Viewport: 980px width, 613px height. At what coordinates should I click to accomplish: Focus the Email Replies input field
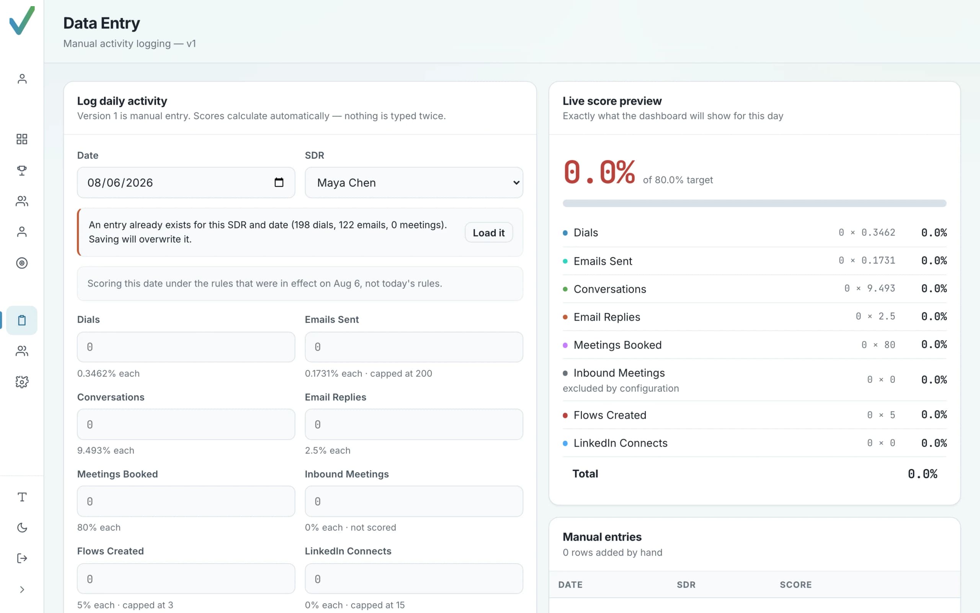(413, 425)
